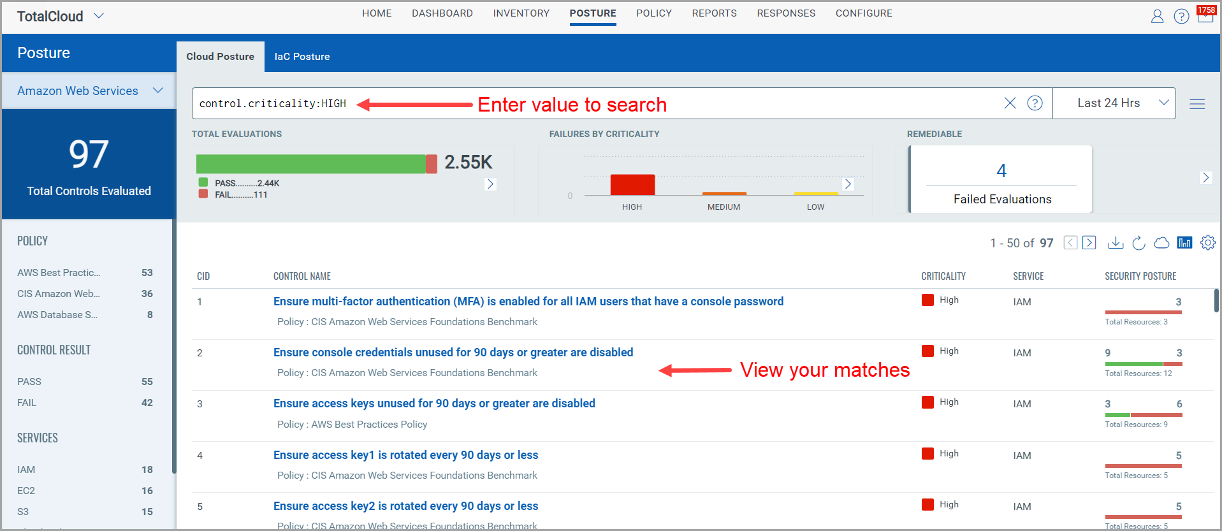Open the hamburger menu beside the time range
The height and width of the screenshot is (531, 1222).
1197,103
